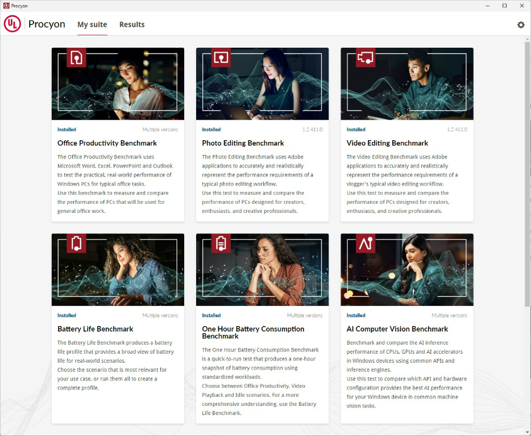Click the AI Computer Vision badge icon

point(366,243)
